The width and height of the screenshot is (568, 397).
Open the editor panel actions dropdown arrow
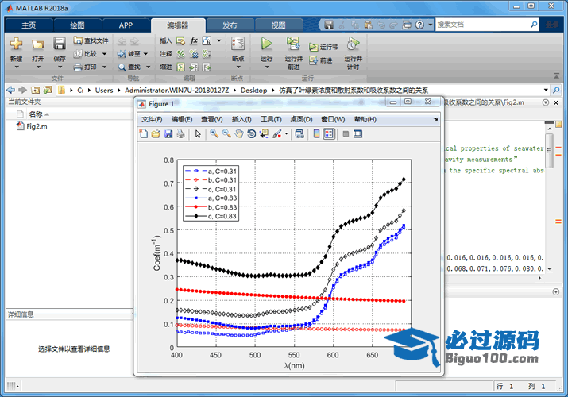click(545, 102)
